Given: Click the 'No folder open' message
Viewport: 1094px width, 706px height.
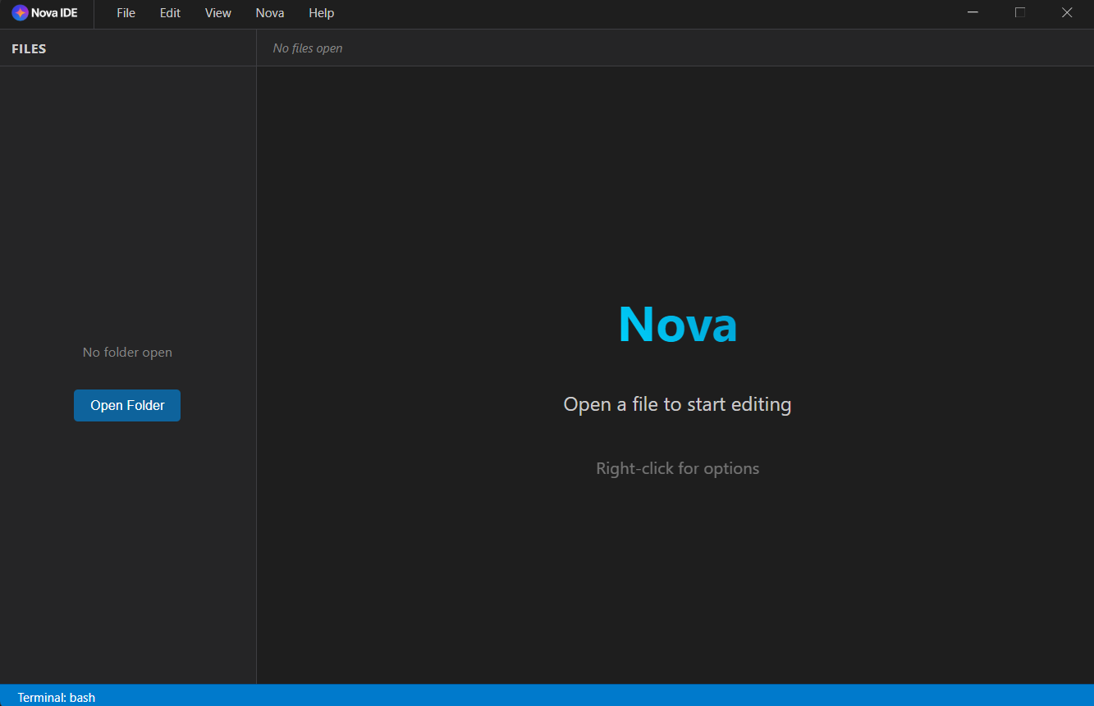Looking at the screenshot, I should pos(127,353).
